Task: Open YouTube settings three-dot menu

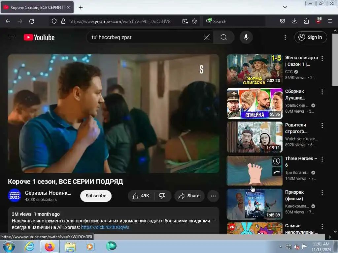Action: click(x=285, y=38)
